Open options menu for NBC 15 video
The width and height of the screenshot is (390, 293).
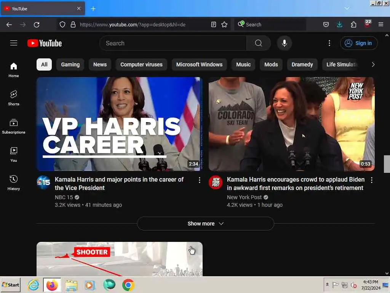(x=200, y=180)
